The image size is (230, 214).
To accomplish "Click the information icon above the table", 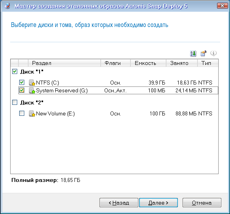I will pyautogui.click(x=214, y=53).
